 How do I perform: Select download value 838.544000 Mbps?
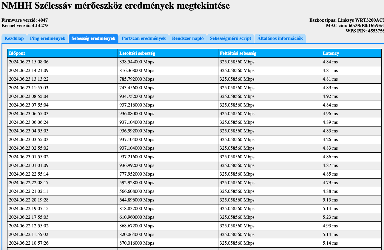[137, 62]
